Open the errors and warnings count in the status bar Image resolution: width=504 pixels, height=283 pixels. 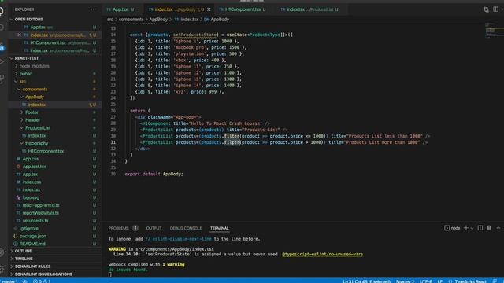click(42, 281)
